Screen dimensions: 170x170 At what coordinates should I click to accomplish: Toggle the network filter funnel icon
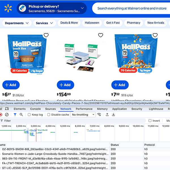(x=15, y=114)
